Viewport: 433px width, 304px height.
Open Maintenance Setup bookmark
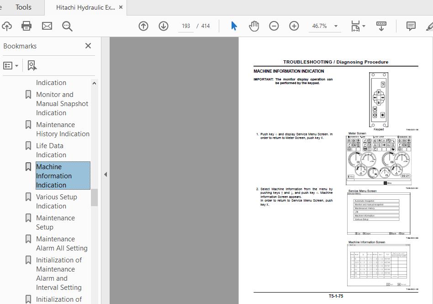56,223
